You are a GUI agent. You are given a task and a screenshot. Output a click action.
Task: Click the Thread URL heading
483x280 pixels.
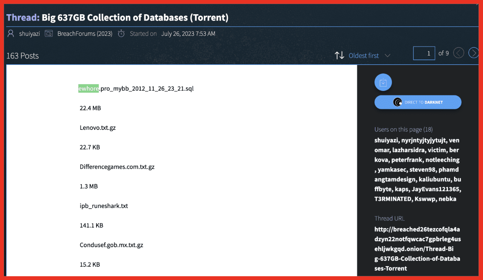(x=389, y=218)
